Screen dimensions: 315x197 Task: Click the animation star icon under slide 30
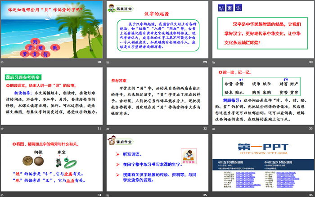click(x=214, y=62)
